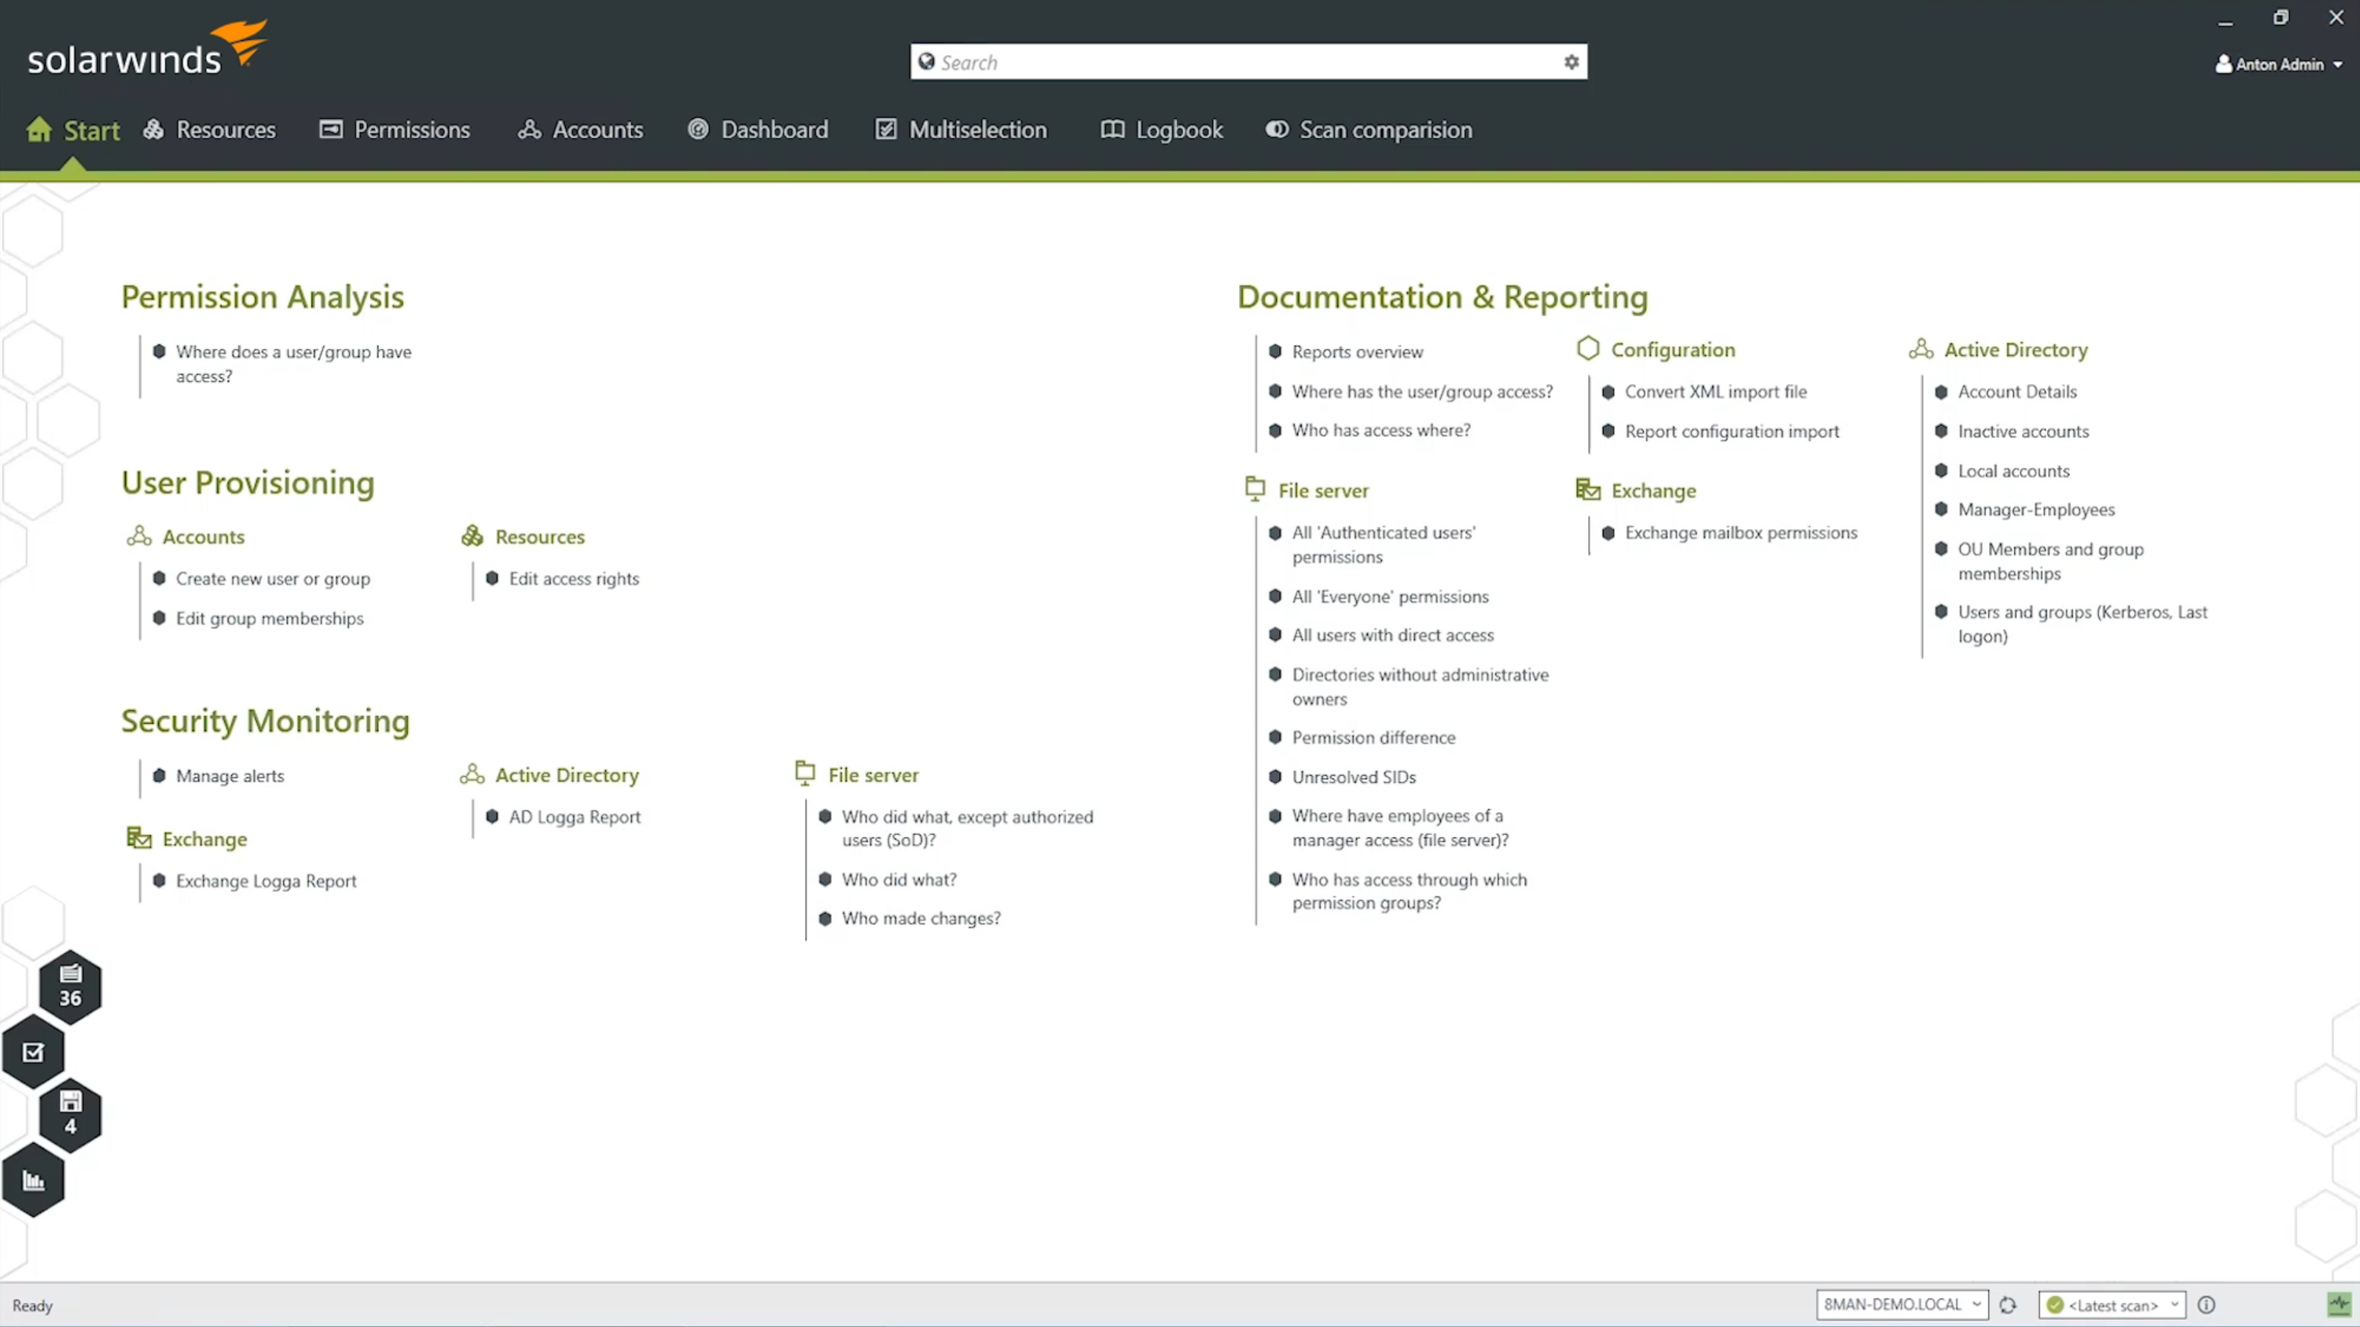Click inside the Search field
Screen dimensions: 2360x1327
point(1248,61)
